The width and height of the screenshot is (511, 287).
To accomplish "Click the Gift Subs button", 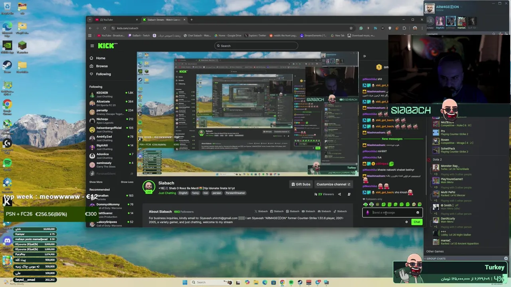I will (301, 184).
